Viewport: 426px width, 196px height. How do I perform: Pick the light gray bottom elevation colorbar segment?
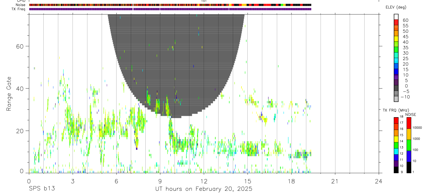coord(397,99)
